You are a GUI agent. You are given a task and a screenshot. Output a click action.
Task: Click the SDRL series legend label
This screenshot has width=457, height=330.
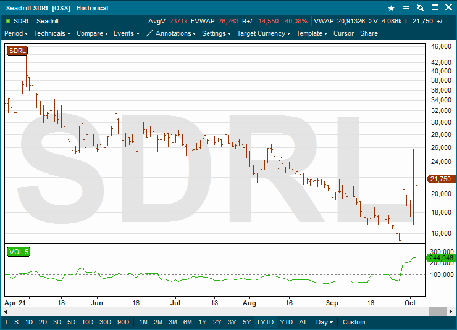coord(17,51)
